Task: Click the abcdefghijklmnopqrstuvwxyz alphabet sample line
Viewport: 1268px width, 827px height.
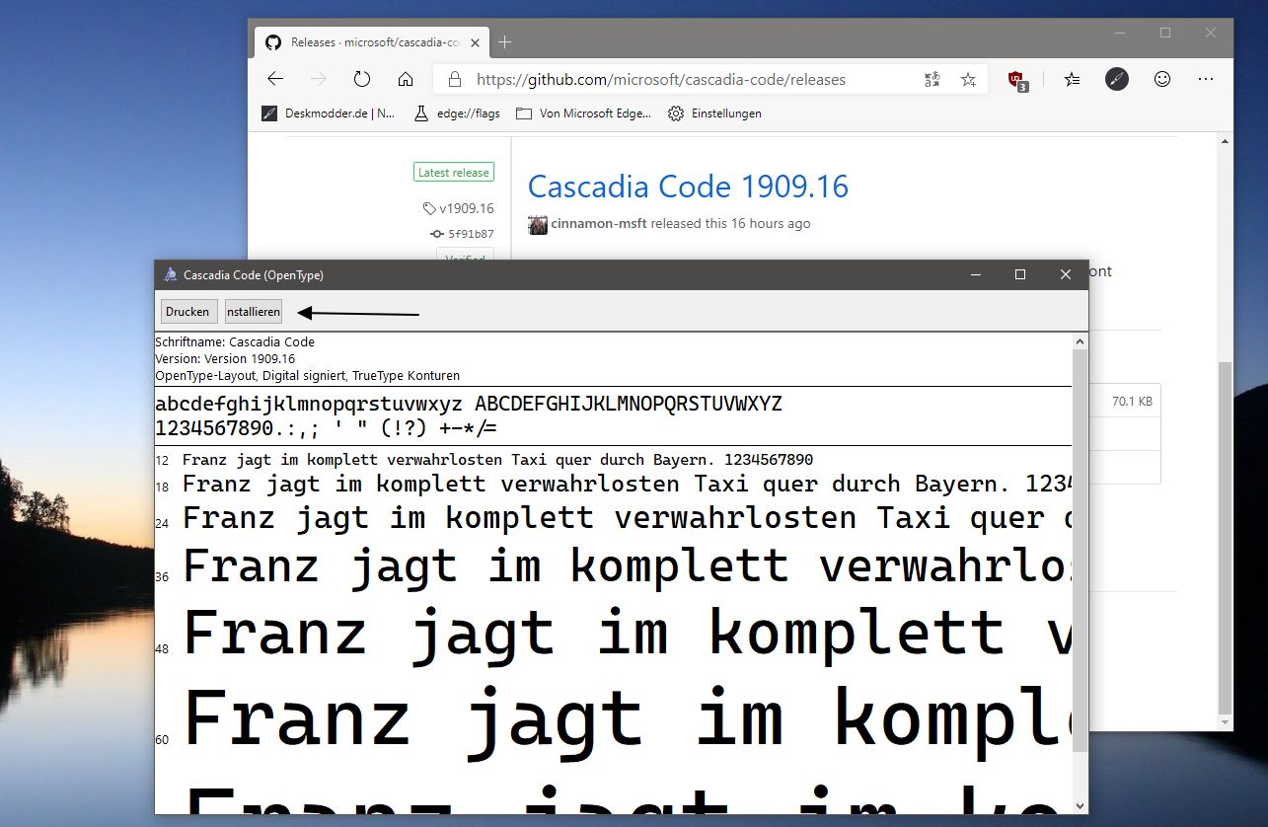Action: [469, 405]
